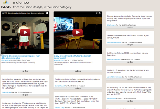The height and width of the screenshot is (109, 160).
Task: Click 'should come out and slap every person' post
Action: [130, 18]
